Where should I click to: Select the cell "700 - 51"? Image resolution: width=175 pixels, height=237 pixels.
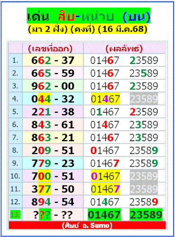tap(53, 176)
